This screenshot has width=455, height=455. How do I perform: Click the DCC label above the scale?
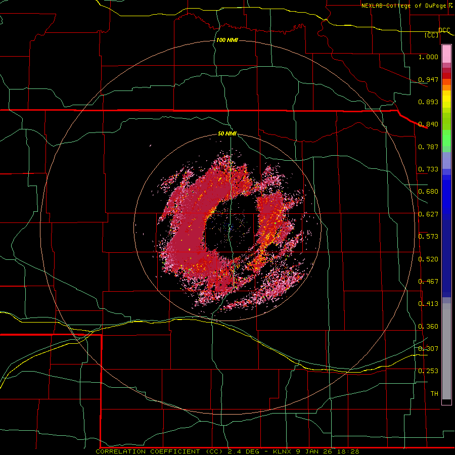pyautogui.click(x=444, y=30)
